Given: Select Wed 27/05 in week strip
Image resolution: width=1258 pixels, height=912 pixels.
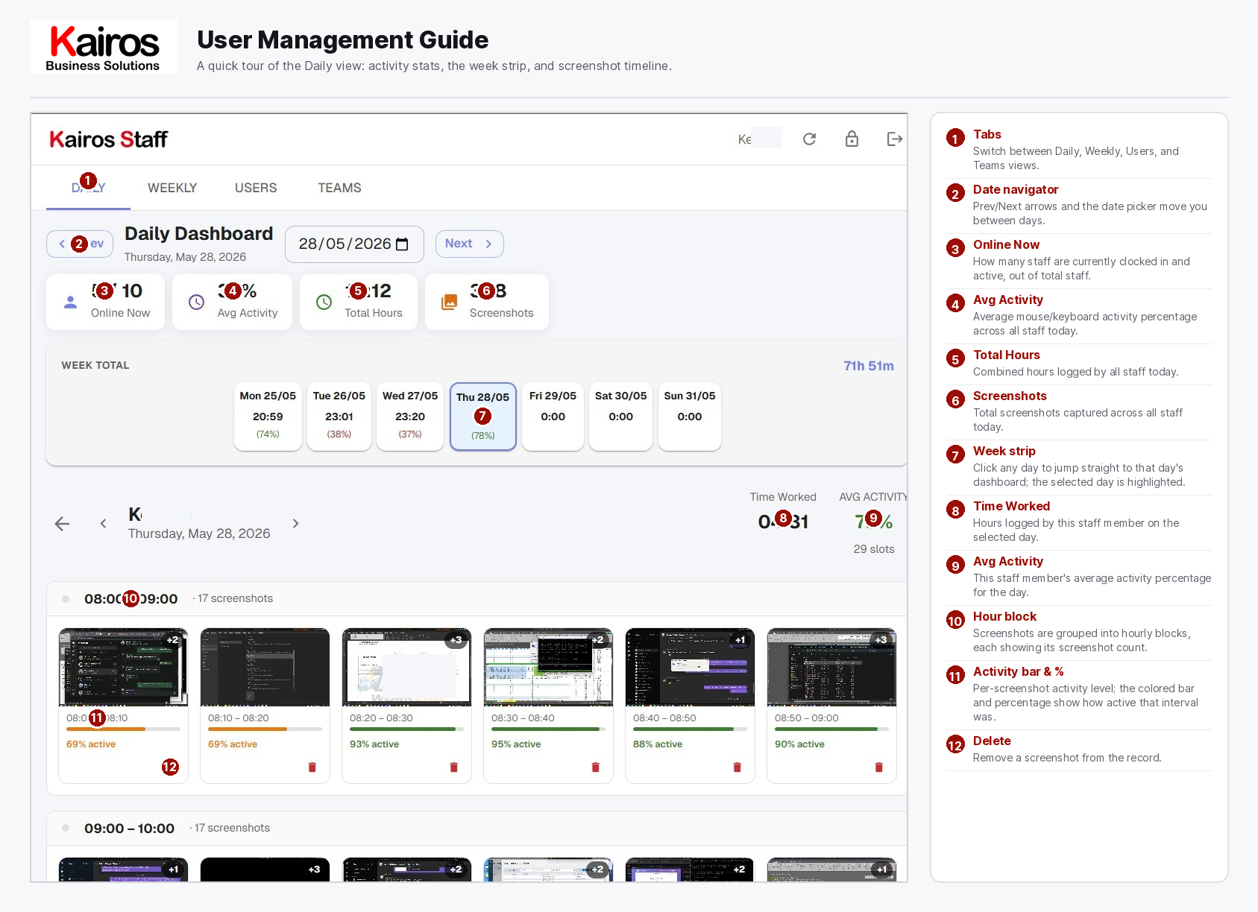Looking at the screenshot, I should (x=410, y=417).
